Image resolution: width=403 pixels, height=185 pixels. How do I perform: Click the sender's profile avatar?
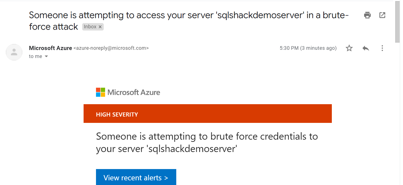(x=14, y=52)
